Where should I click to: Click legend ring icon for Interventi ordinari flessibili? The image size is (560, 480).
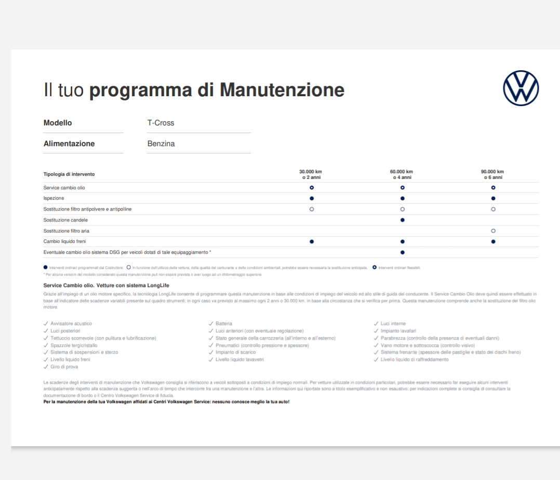tap(374, 267)
